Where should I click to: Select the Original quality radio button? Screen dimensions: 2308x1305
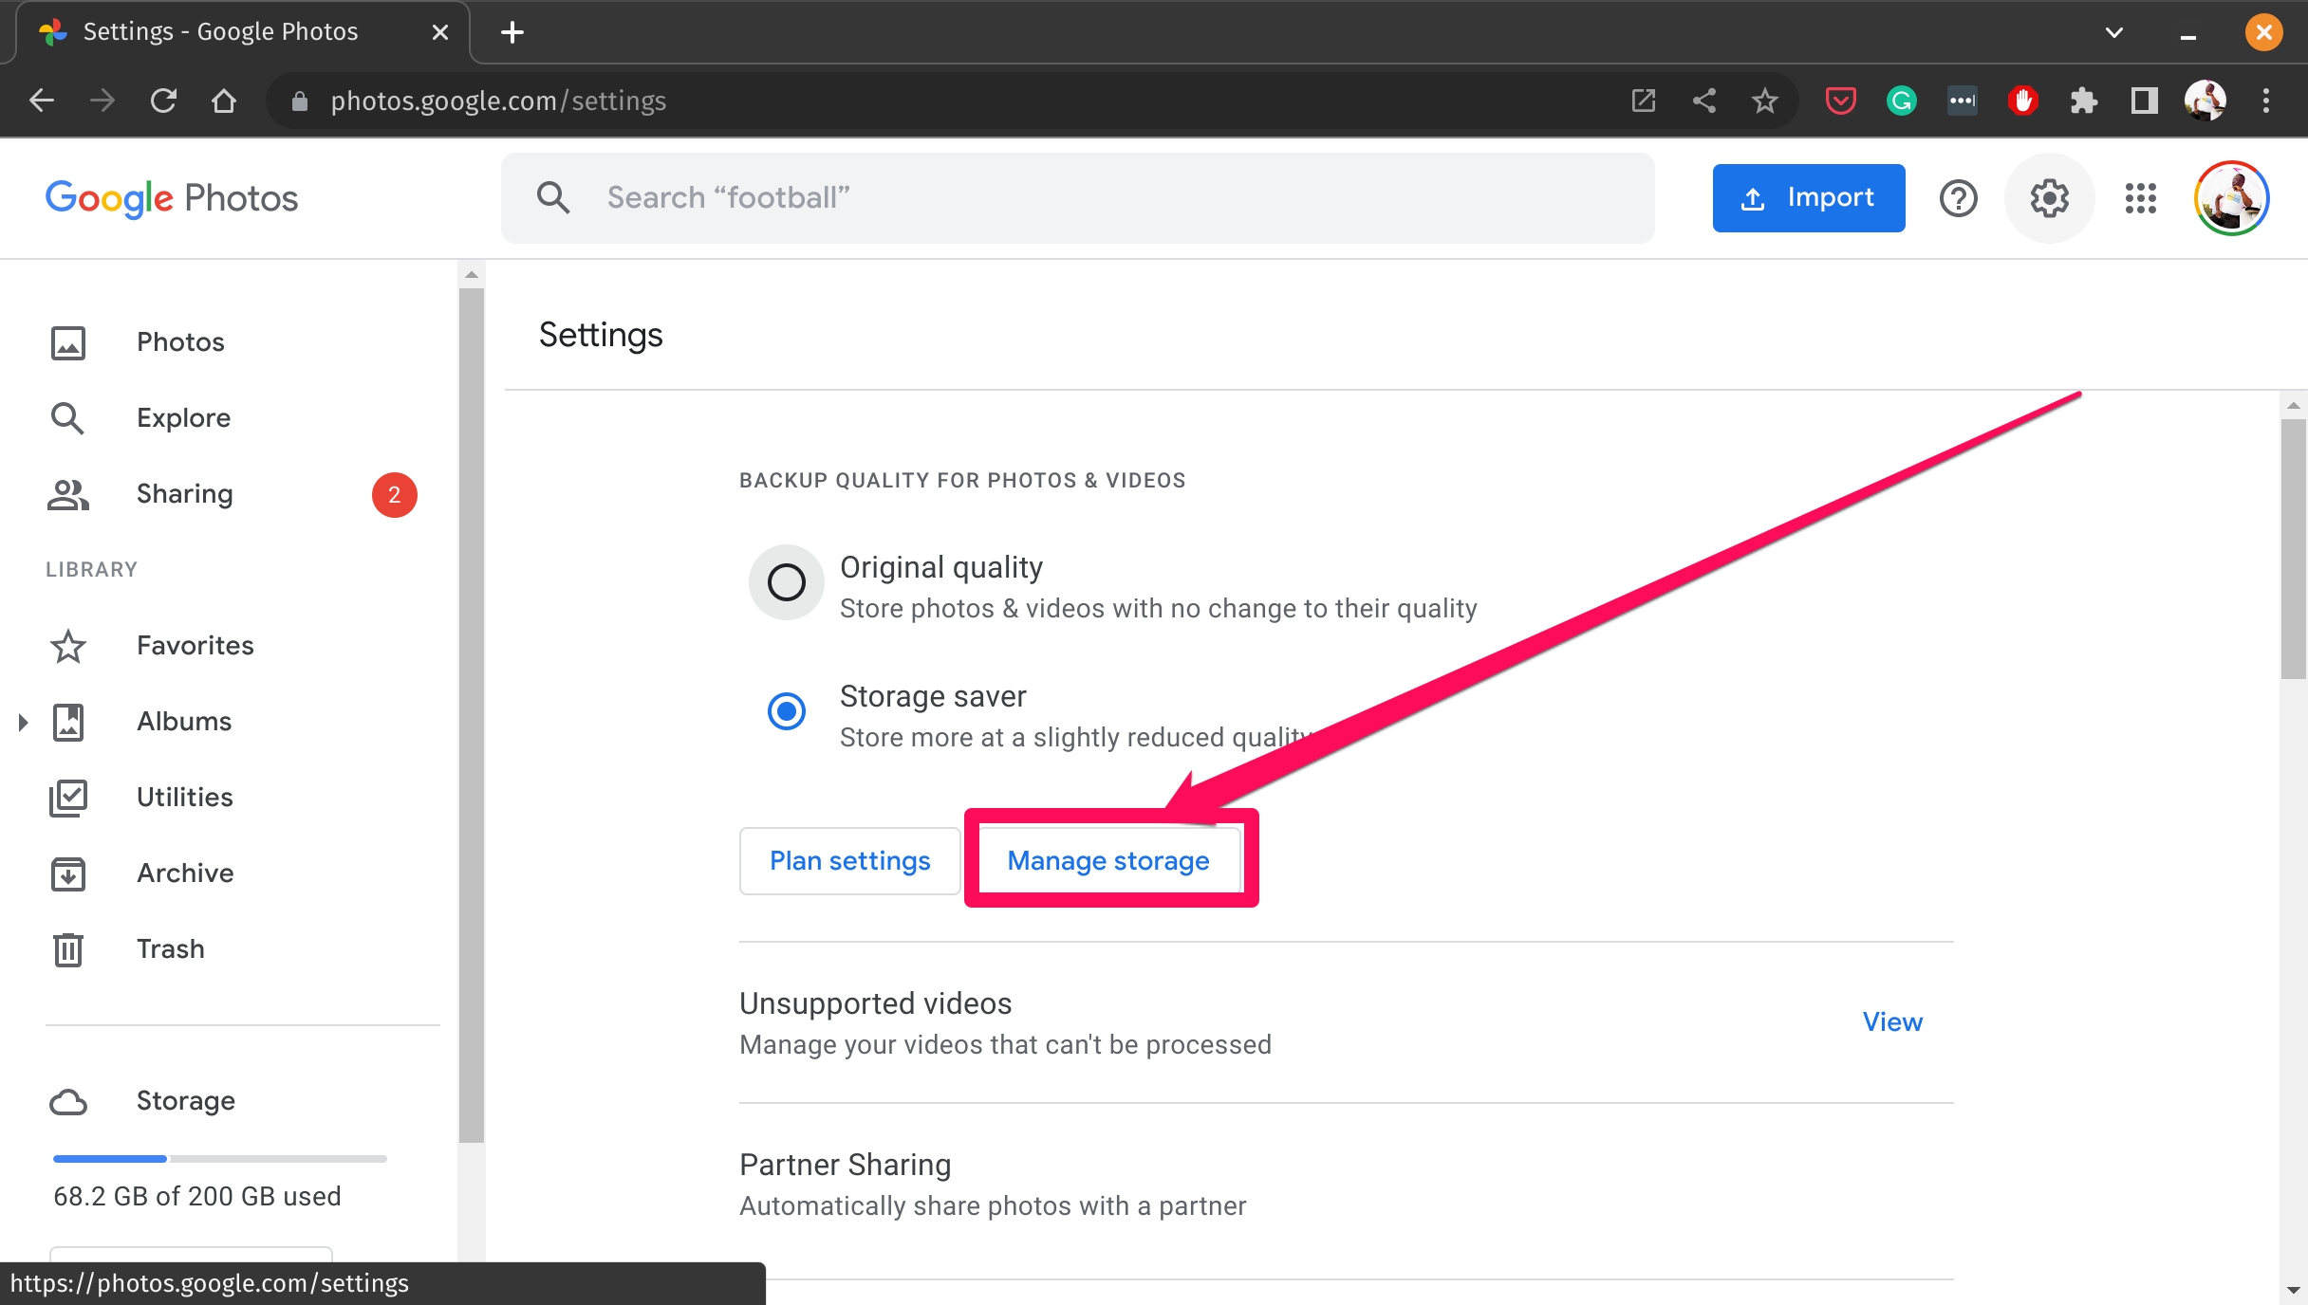pyautogui.click(x=787, y=582)
